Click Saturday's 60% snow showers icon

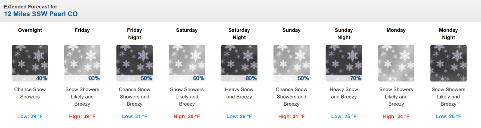[x=187, y=63]
